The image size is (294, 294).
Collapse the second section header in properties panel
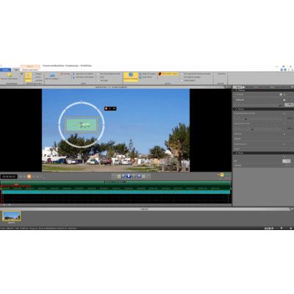coord(262,109)
